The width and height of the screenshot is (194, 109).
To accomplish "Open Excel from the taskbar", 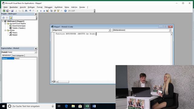I will (87, 106).
